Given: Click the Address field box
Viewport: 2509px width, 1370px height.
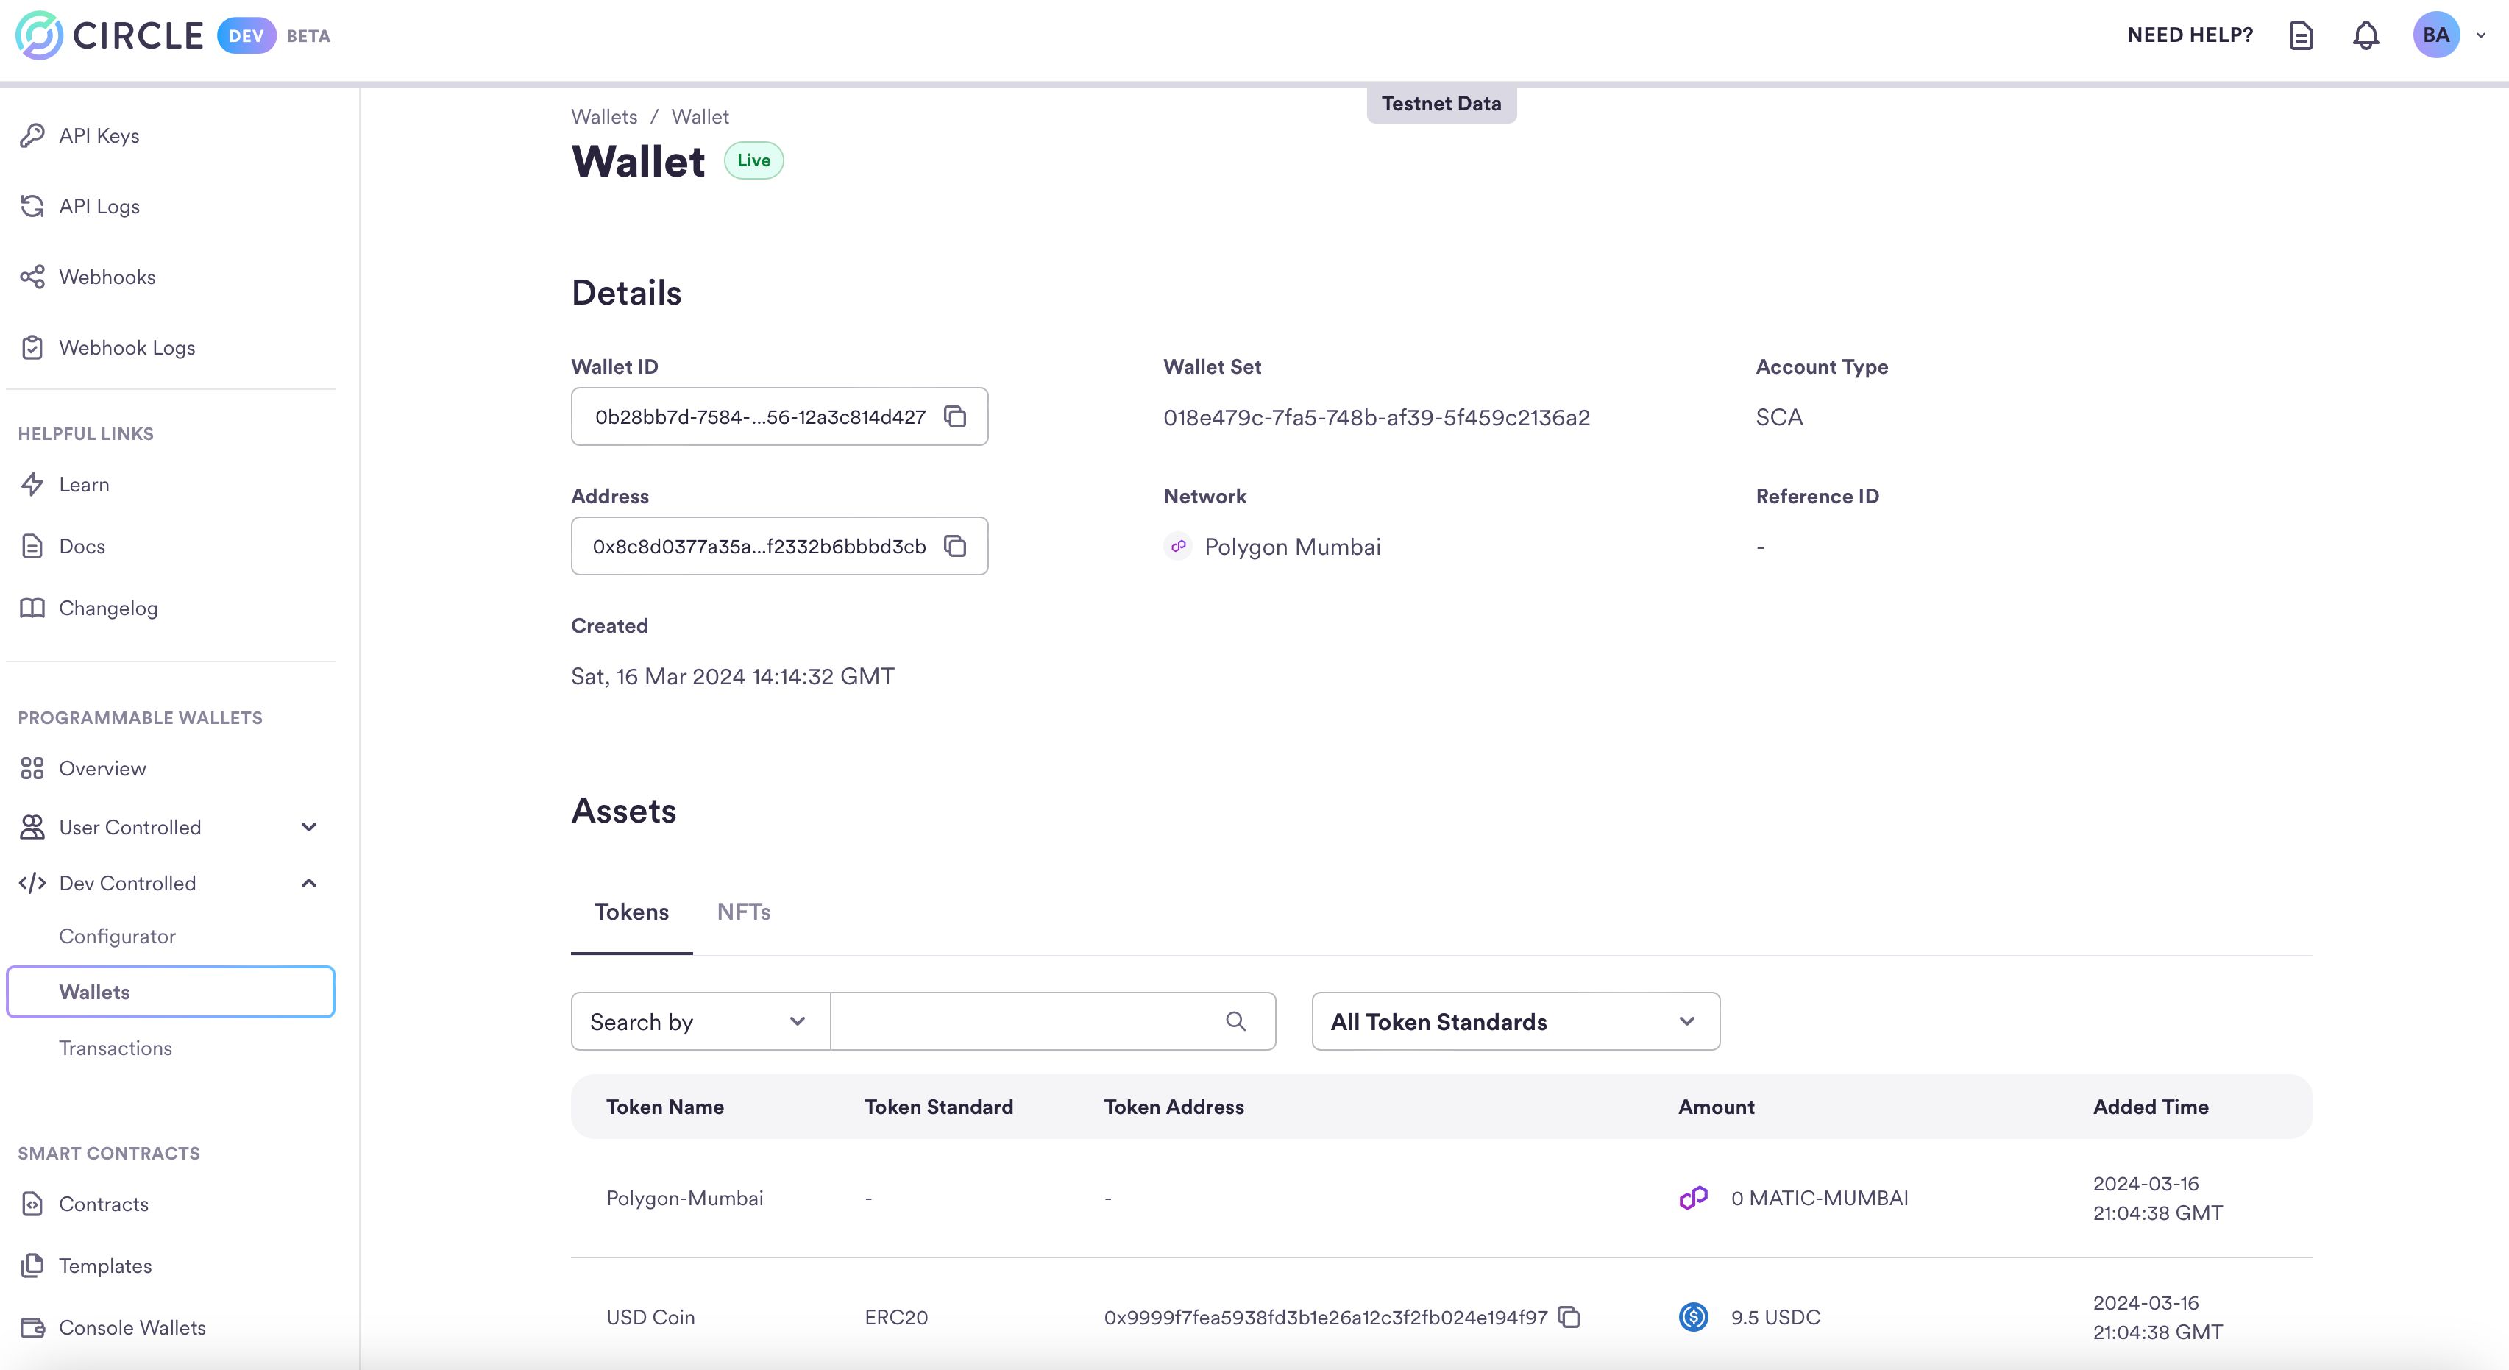Looking at the screenshot, I should tap(779, 546).
